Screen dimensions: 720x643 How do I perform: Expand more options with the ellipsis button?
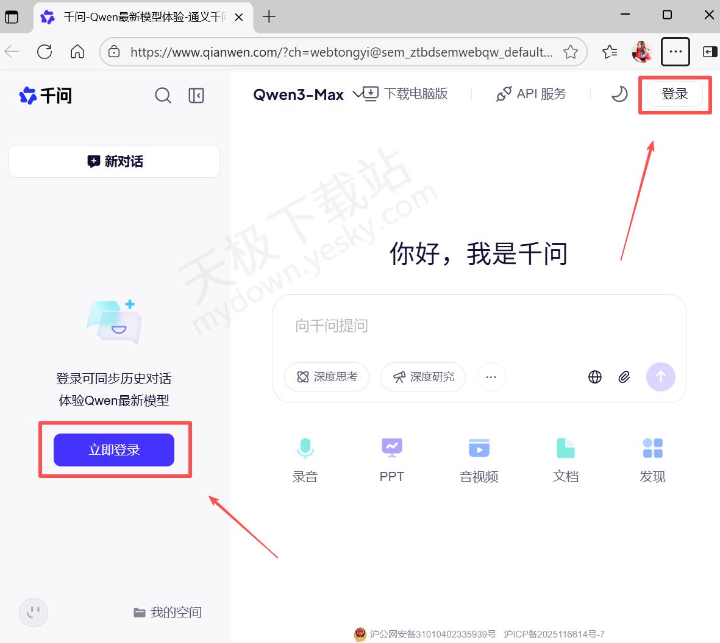click(491, 377)
